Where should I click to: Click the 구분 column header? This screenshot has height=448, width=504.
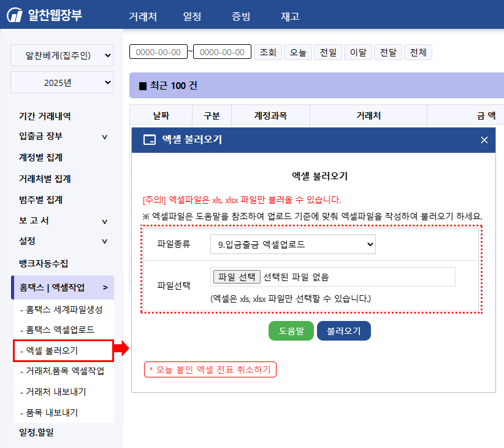click(x=212, y=115)
